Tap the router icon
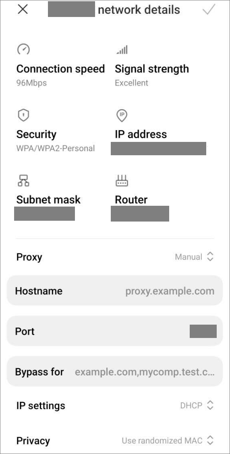 [122, 181]
